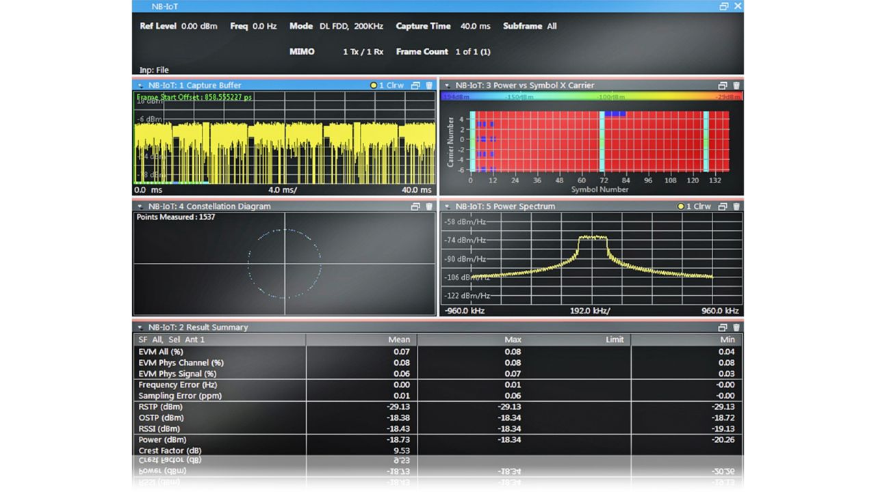Viewport: 876px width, 492px height.
Task: Select the 'NB-IoT: 3 Power vs Symbol X Carrier' title
Action: [x=525, y=85]
